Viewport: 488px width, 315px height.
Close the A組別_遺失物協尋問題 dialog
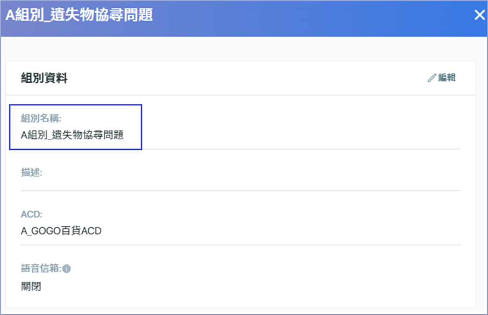[x=480, y=15]
